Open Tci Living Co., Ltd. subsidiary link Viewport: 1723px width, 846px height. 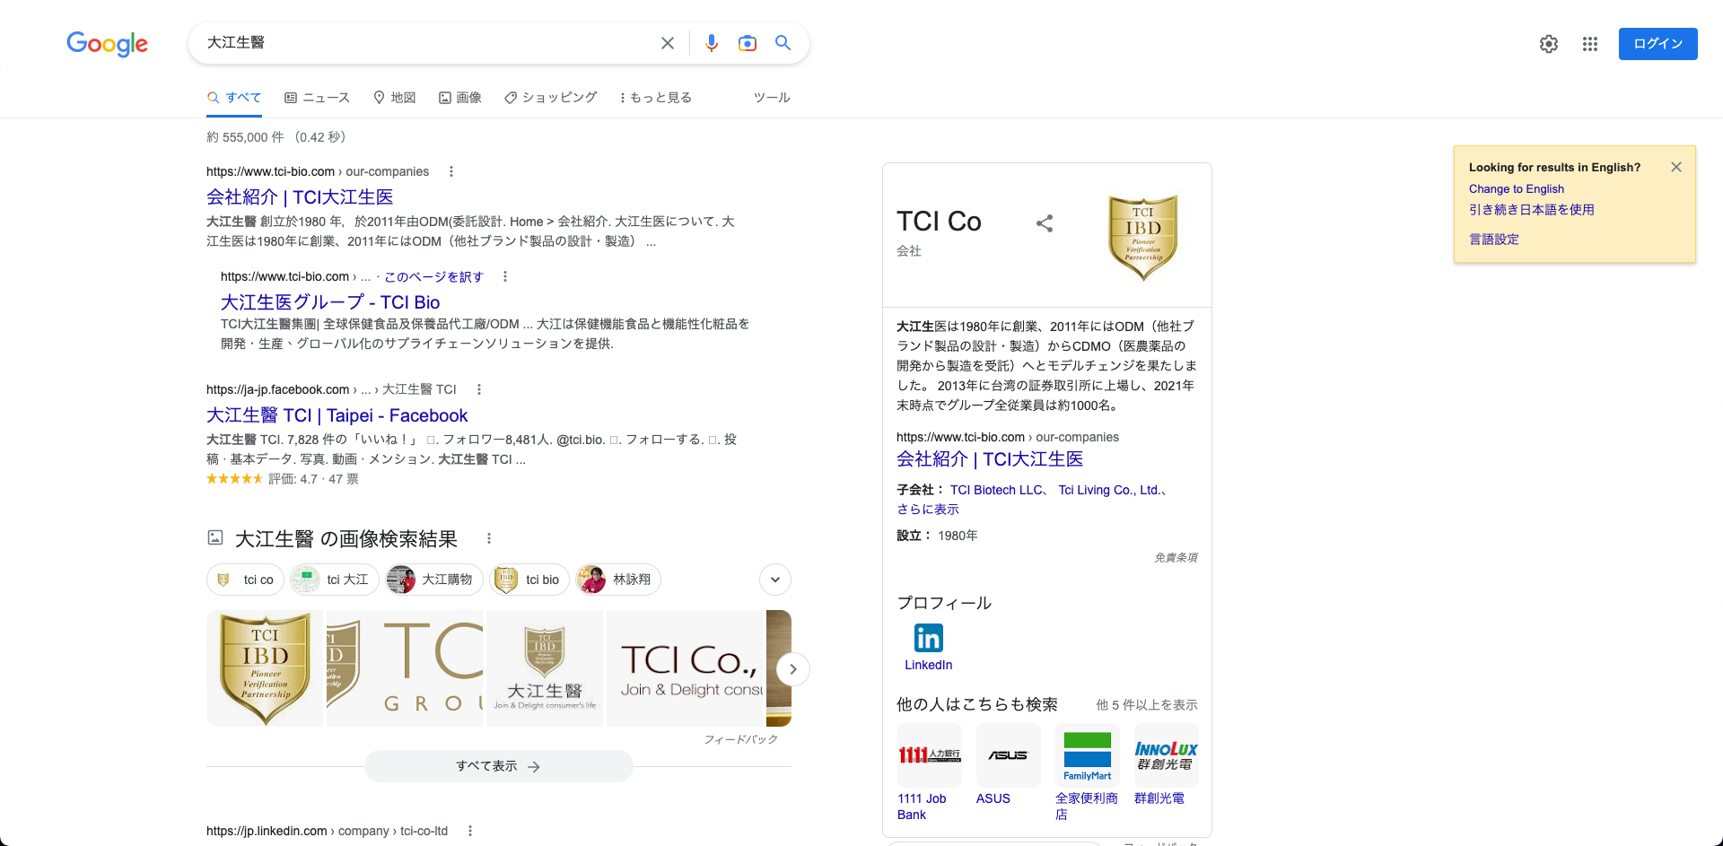(1109, 490)
